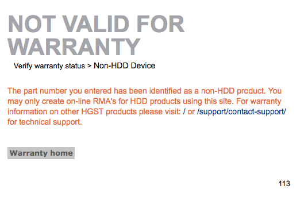
Task: Click 'products please visit:' text
Action: pyautogui.click(x=143, y=111)
